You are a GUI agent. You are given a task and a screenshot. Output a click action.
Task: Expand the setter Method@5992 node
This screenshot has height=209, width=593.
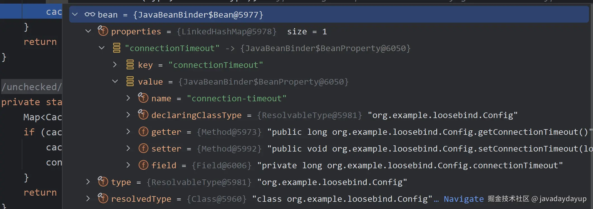[128, 148]
